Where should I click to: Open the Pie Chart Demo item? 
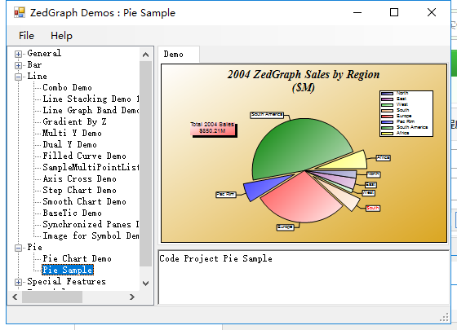(x=78, y=259)
